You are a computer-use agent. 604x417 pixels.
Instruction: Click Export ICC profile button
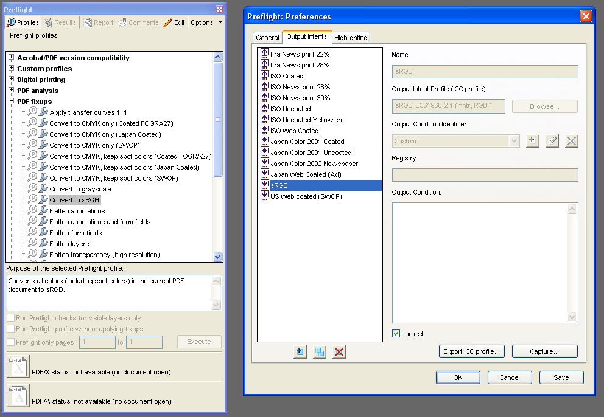[x=471, y=351]
